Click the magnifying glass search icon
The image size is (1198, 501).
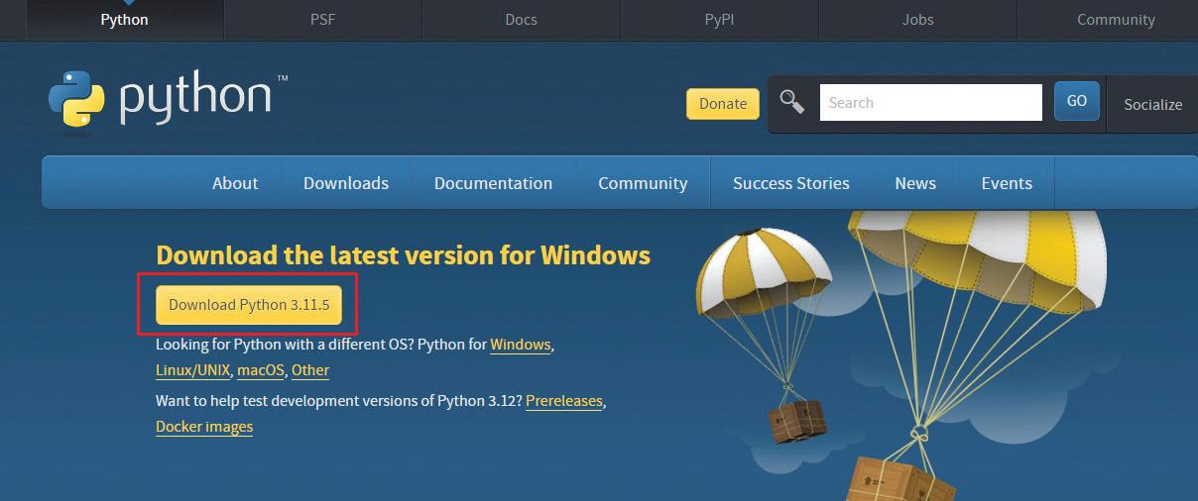coord(791,102)
